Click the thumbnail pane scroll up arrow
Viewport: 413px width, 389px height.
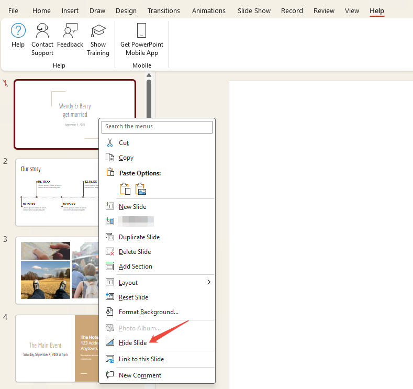point(149,75)
